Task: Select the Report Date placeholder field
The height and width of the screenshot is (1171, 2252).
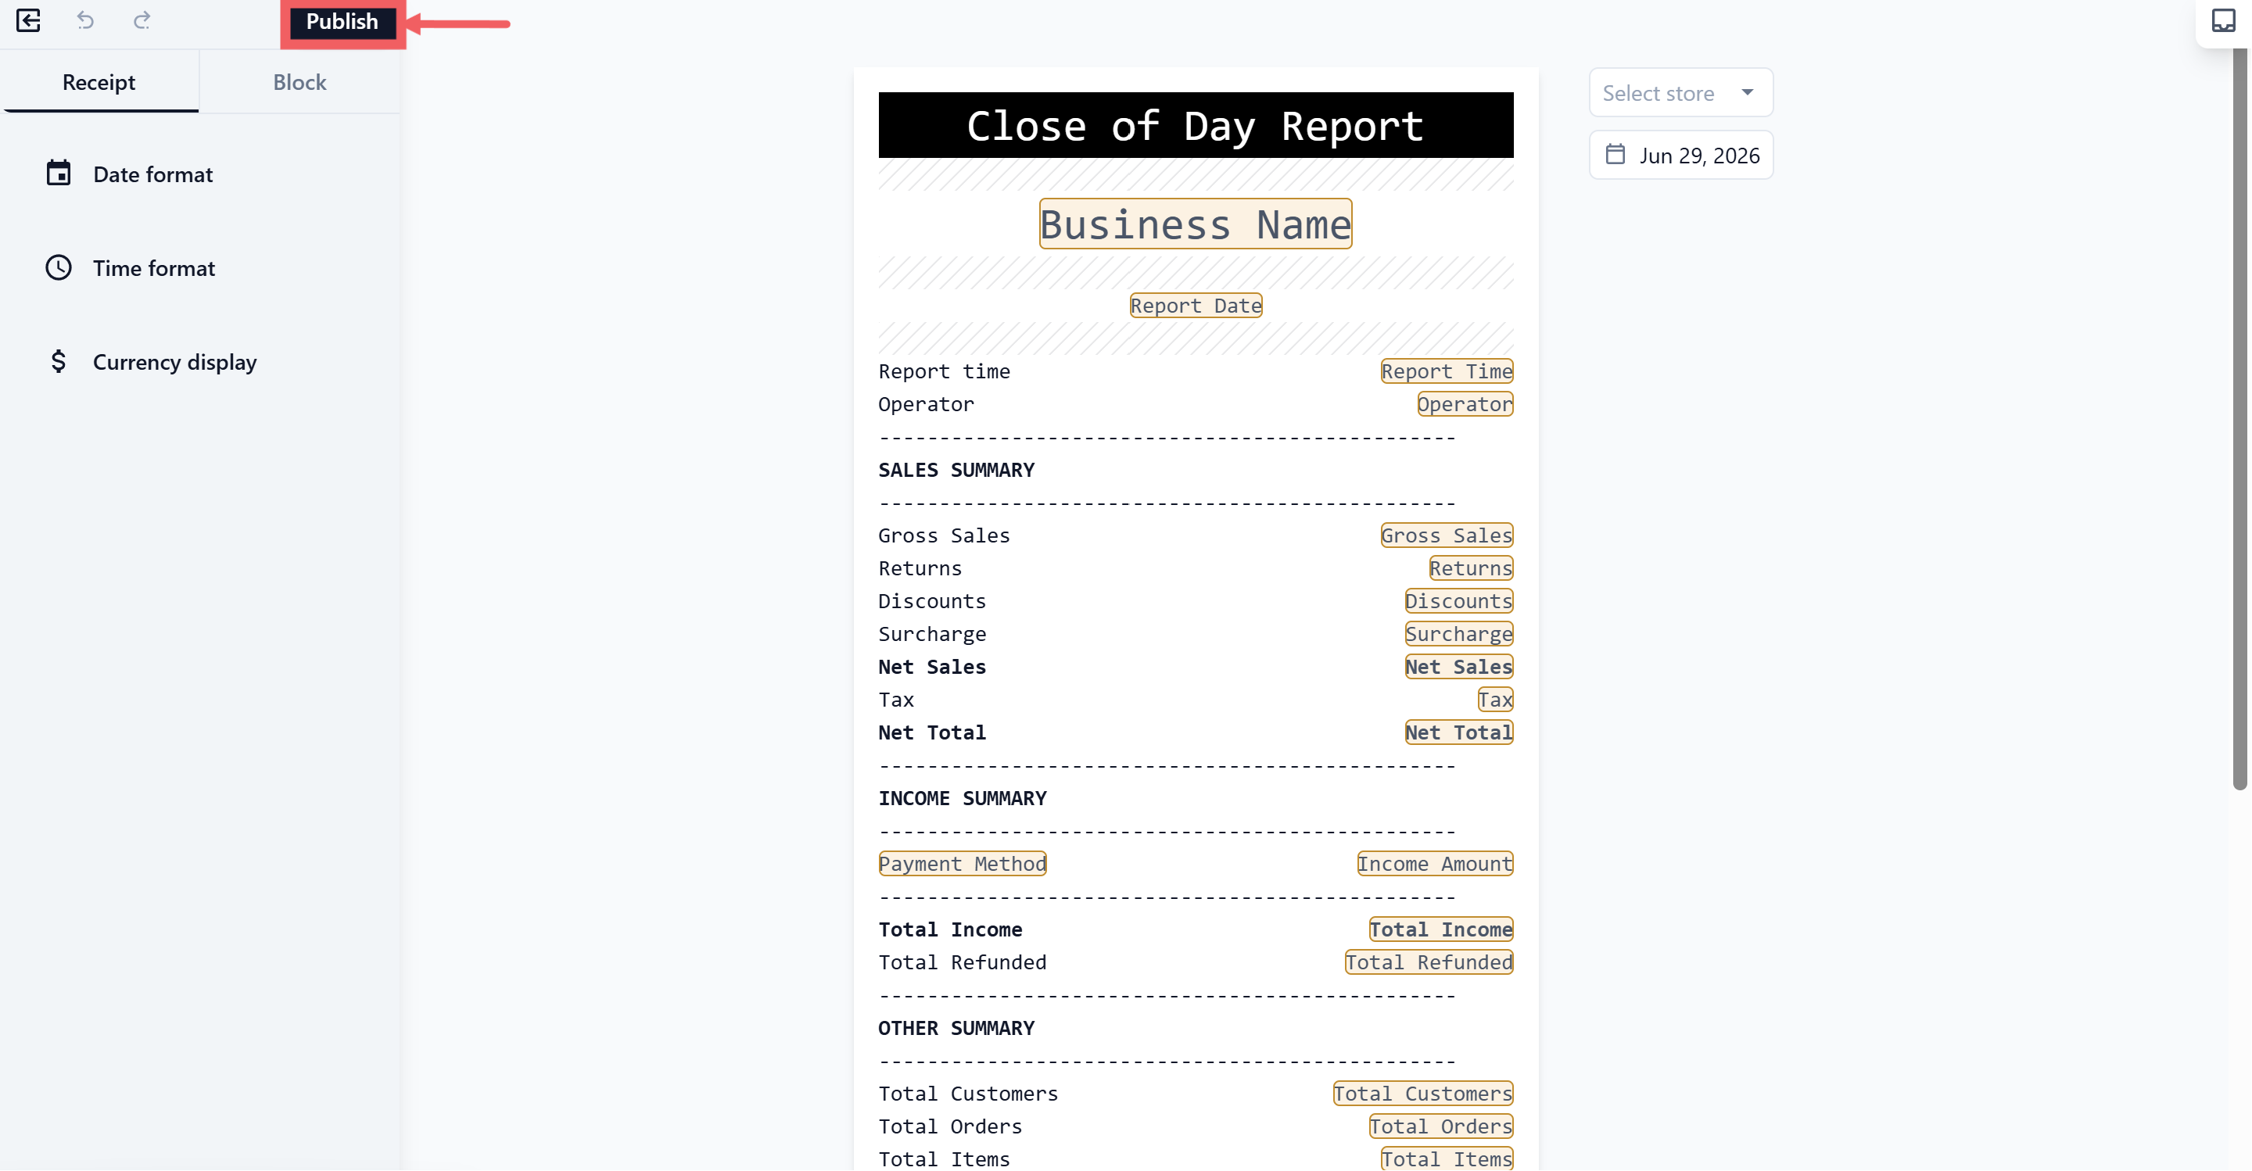Action: [x=1195, y=305]
